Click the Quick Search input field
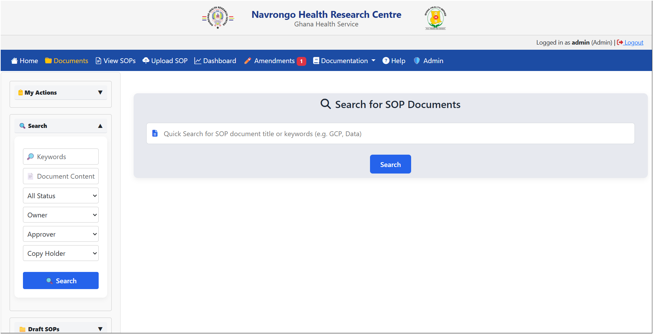 (x=390, y=134)
